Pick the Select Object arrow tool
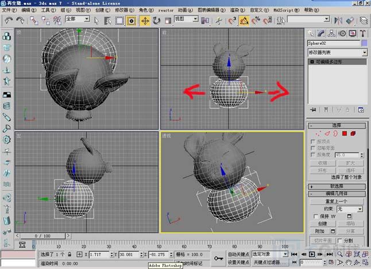371x269 pixels. tap(96, 21)
